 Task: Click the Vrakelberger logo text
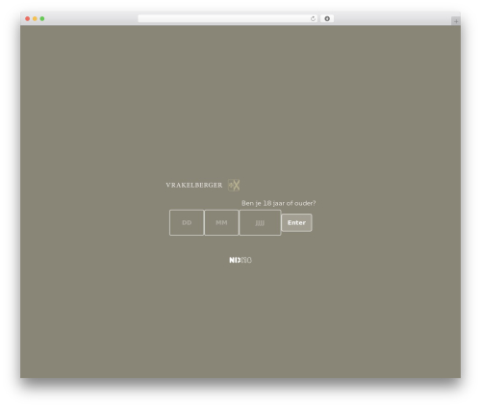click(194, 185)
